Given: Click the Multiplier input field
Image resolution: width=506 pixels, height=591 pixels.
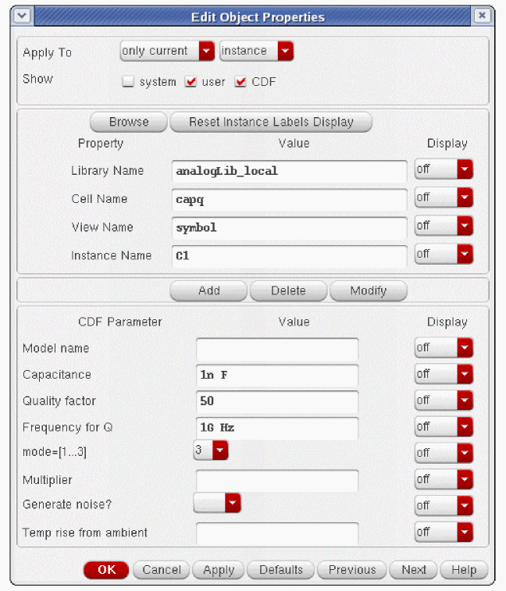Looking at the screenshot, I should pyautogui.click(x=277, y=481).
